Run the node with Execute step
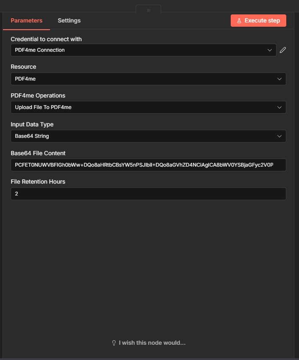 click(x=258, y=21)
